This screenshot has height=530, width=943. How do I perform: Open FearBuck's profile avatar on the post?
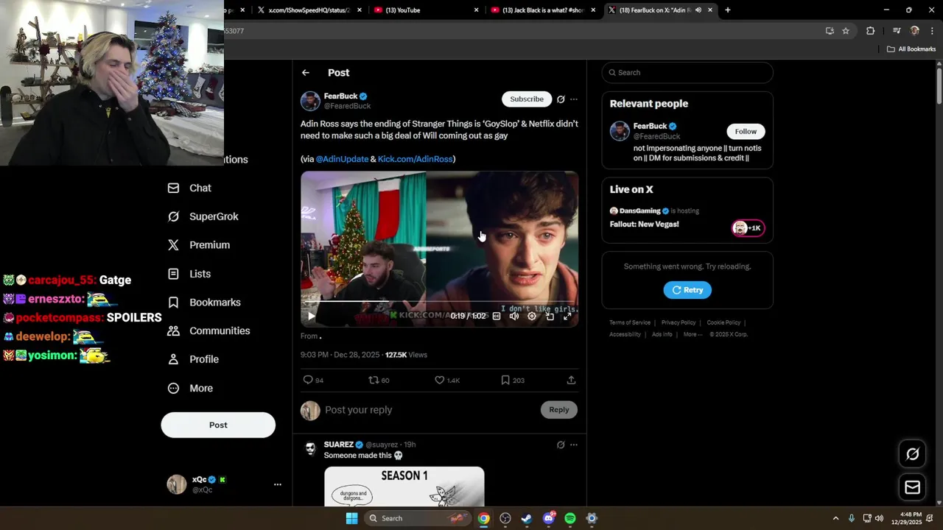[x=310, y=101]
